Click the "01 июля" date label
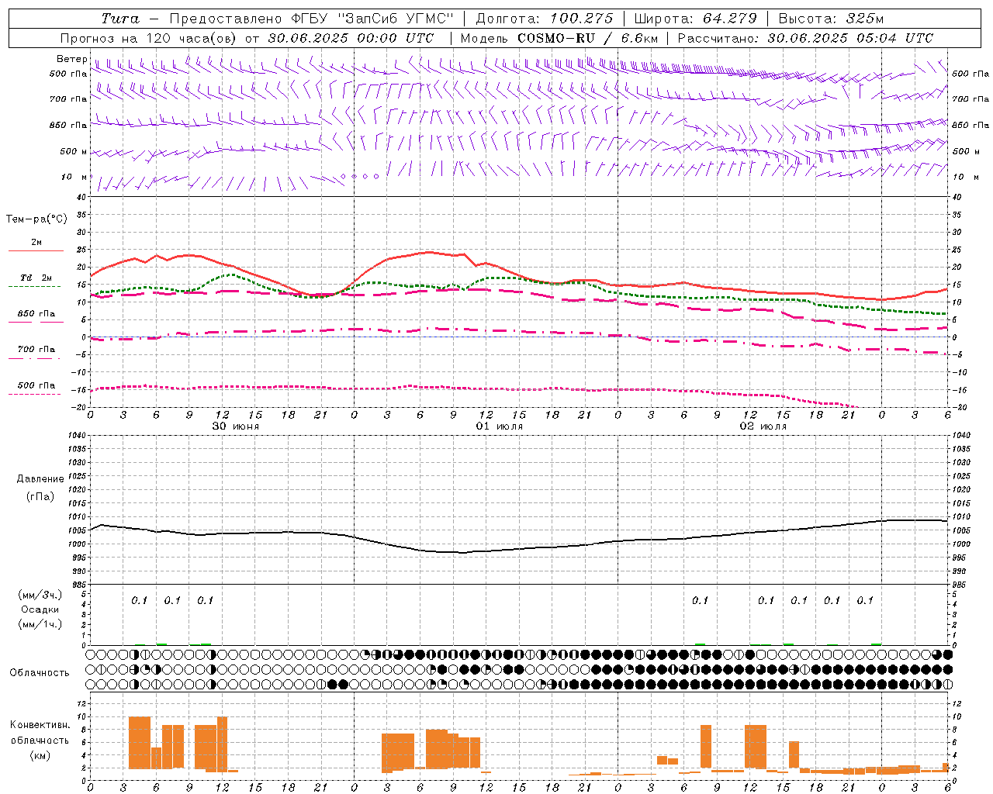993x794 pixels. pyautogui.click(x=500, y=426)
